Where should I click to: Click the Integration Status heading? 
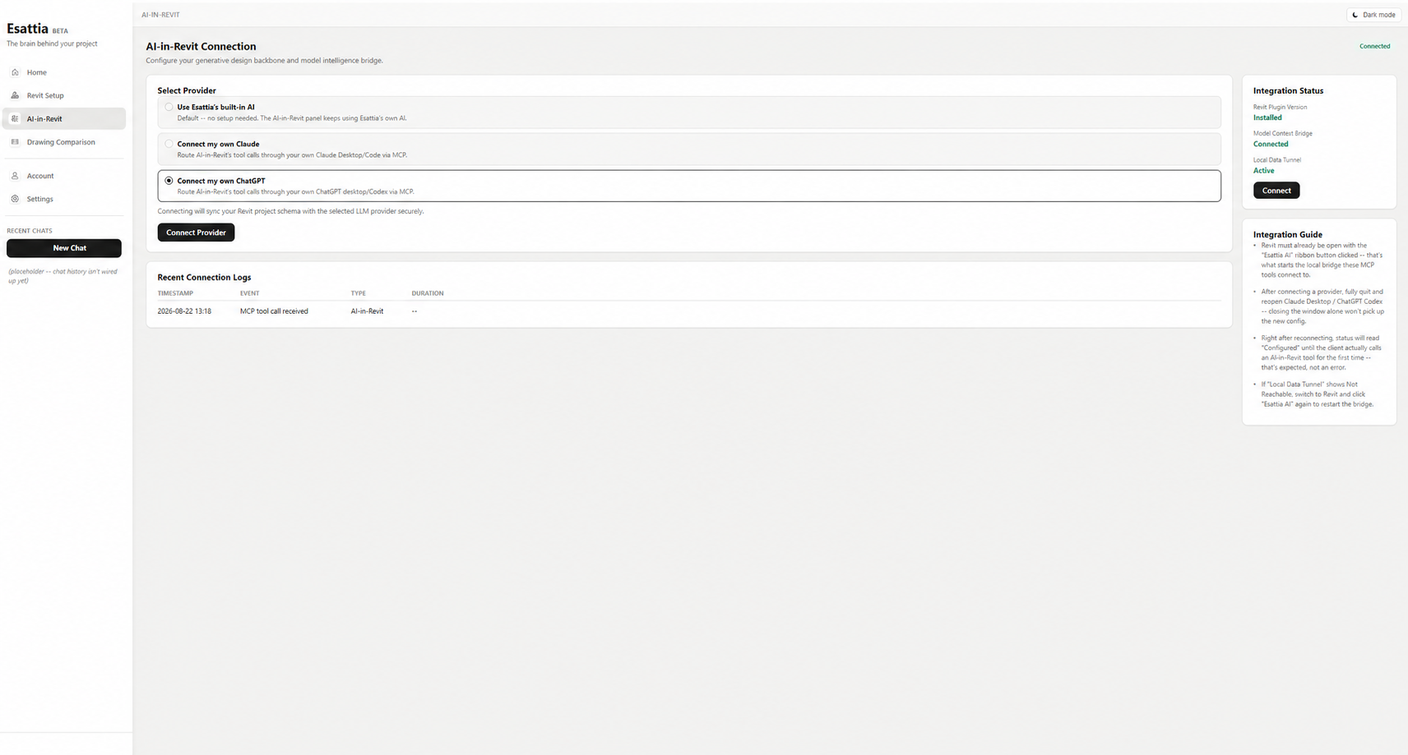[1288, 91]
